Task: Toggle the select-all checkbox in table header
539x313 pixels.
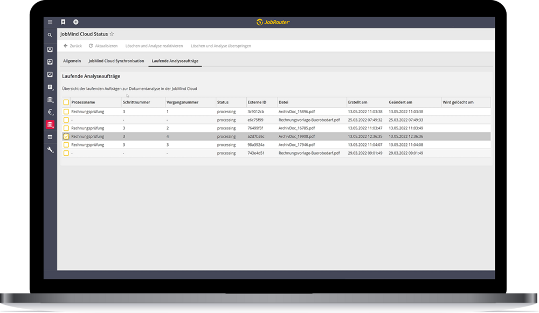Action: (x=66, y=102)
